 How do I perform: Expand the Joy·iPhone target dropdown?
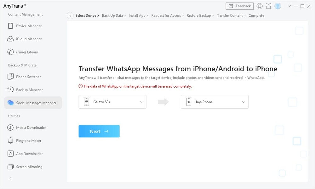click(x=215, y=102)
